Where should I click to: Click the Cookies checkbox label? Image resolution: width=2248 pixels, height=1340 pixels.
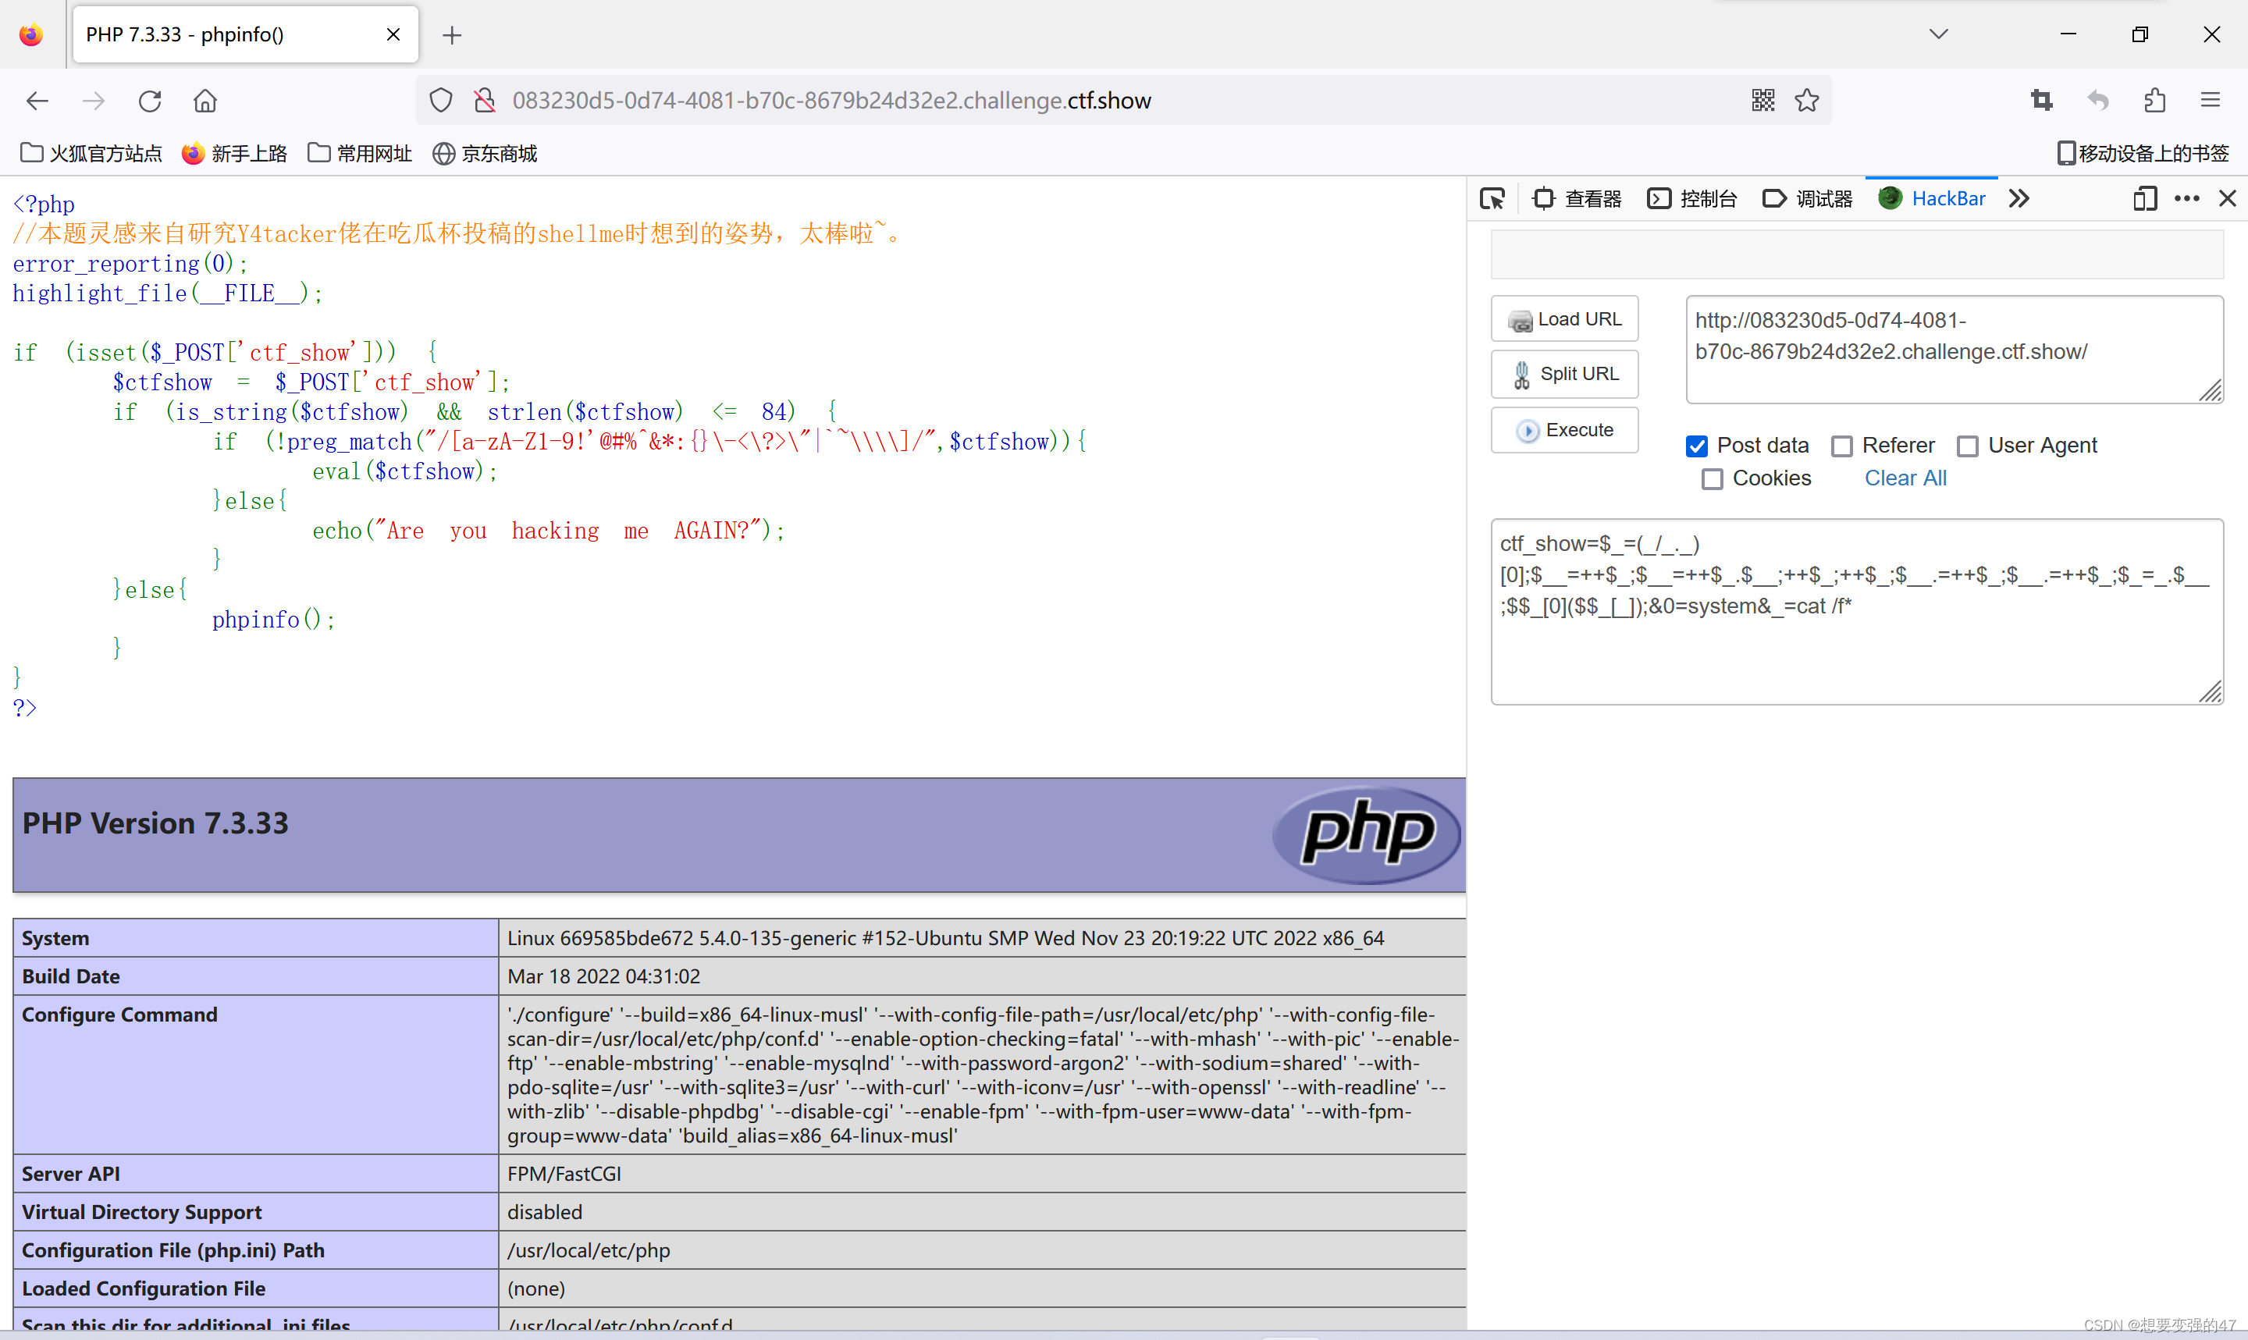click(1770, 477)
